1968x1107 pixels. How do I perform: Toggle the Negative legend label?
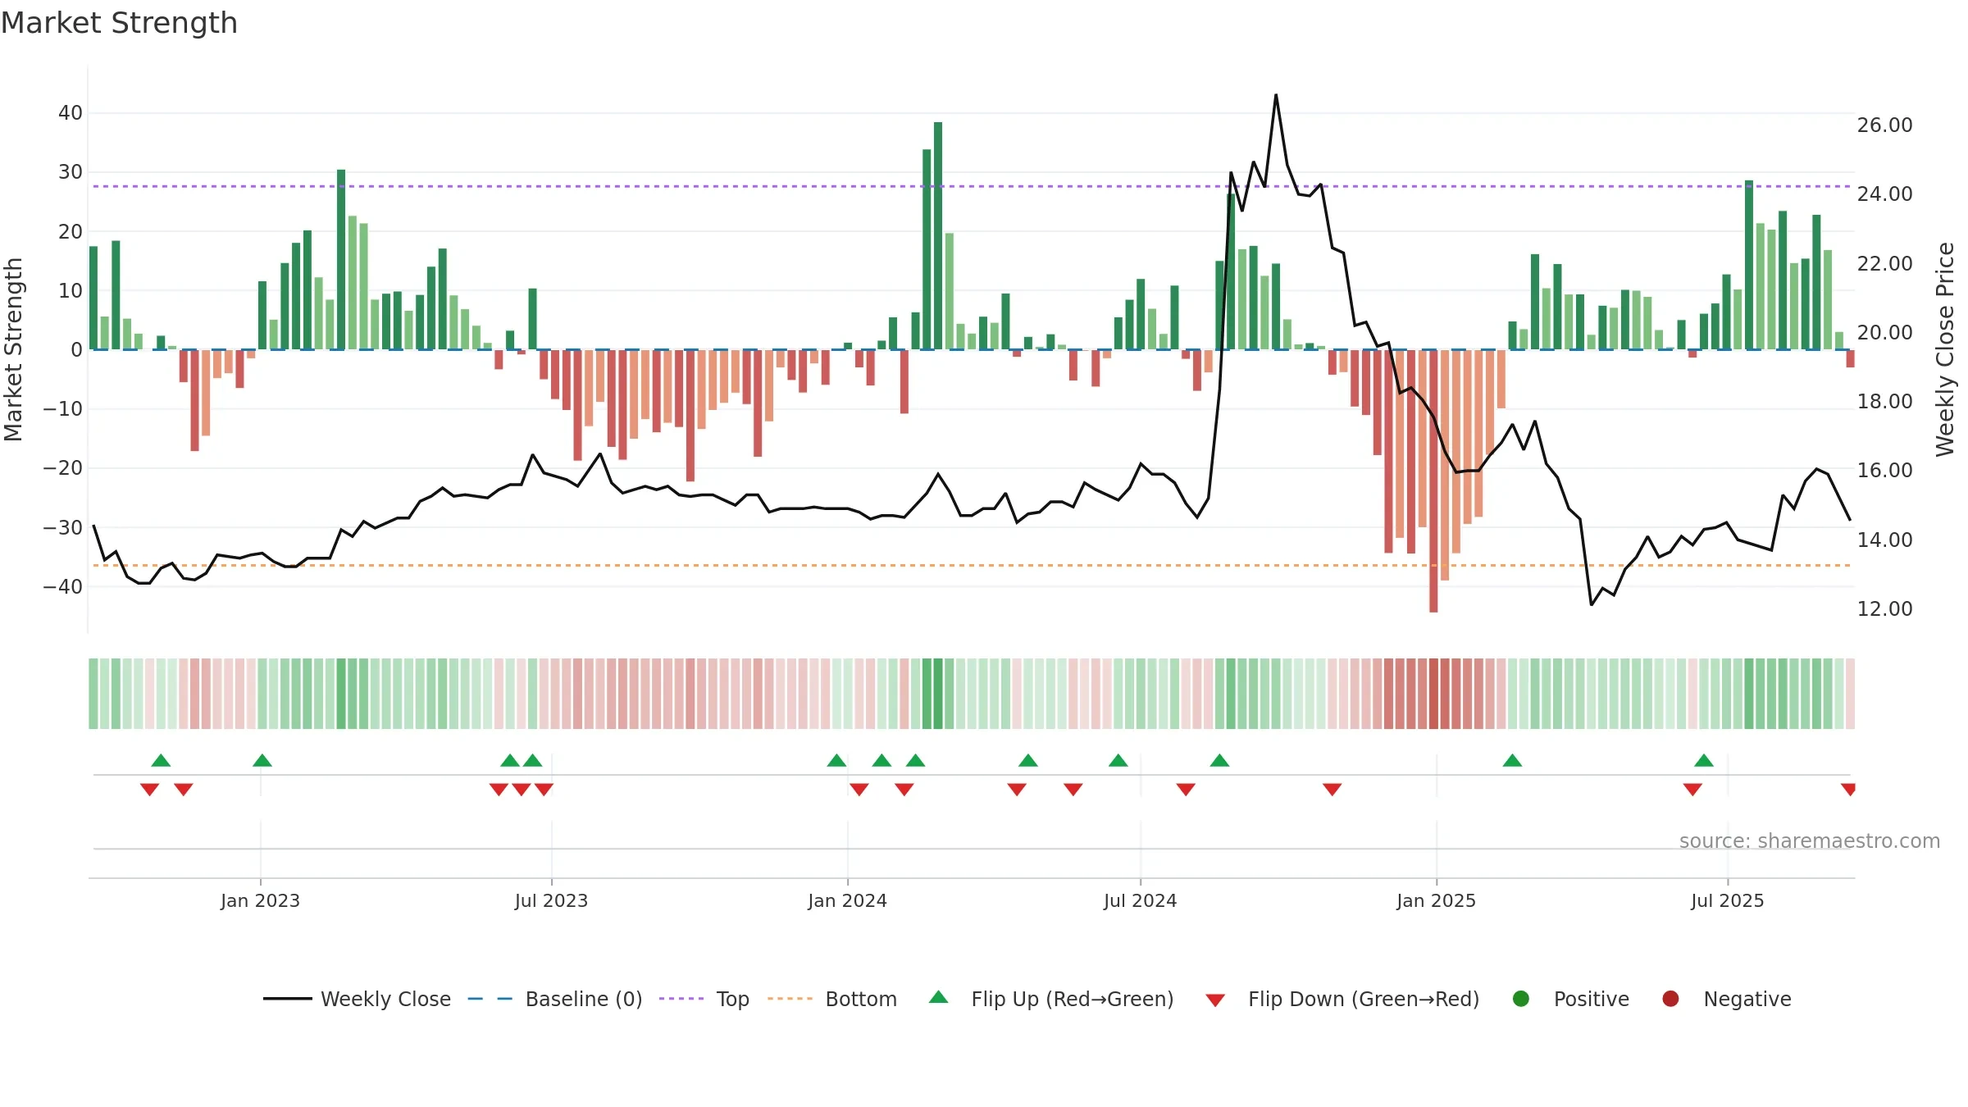click(x=1747, y=1000)
